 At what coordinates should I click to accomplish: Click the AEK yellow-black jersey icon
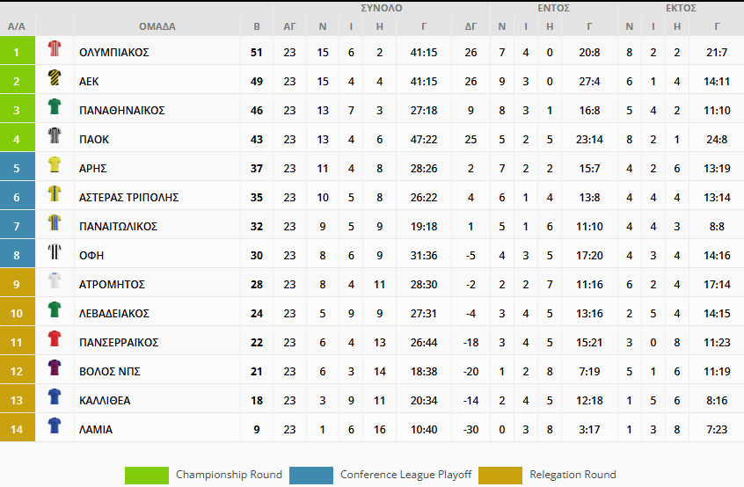click(x=55, y=77)
